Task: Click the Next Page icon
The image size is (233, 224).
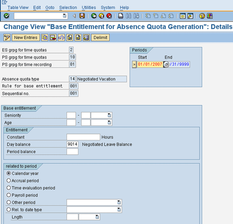Action: [163, 16]
